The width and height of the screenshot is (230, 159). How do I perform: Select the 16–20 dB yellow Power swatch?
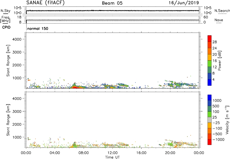point(210,57)
